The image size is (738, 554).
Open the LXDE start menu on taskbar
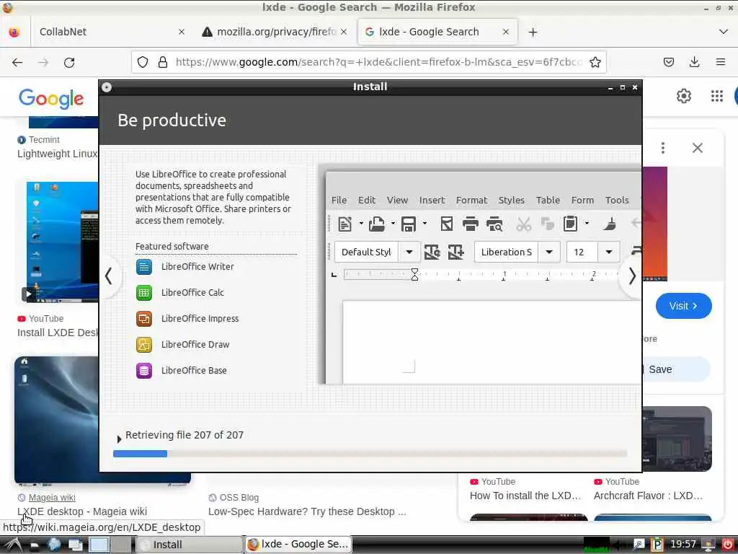click(x=13, y=545)
